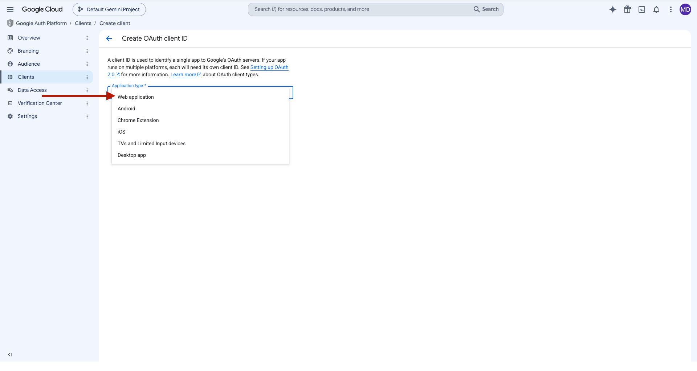Open the main navigation hamburger menu
This screenshot has width=697, height=371.
point(10,9)
